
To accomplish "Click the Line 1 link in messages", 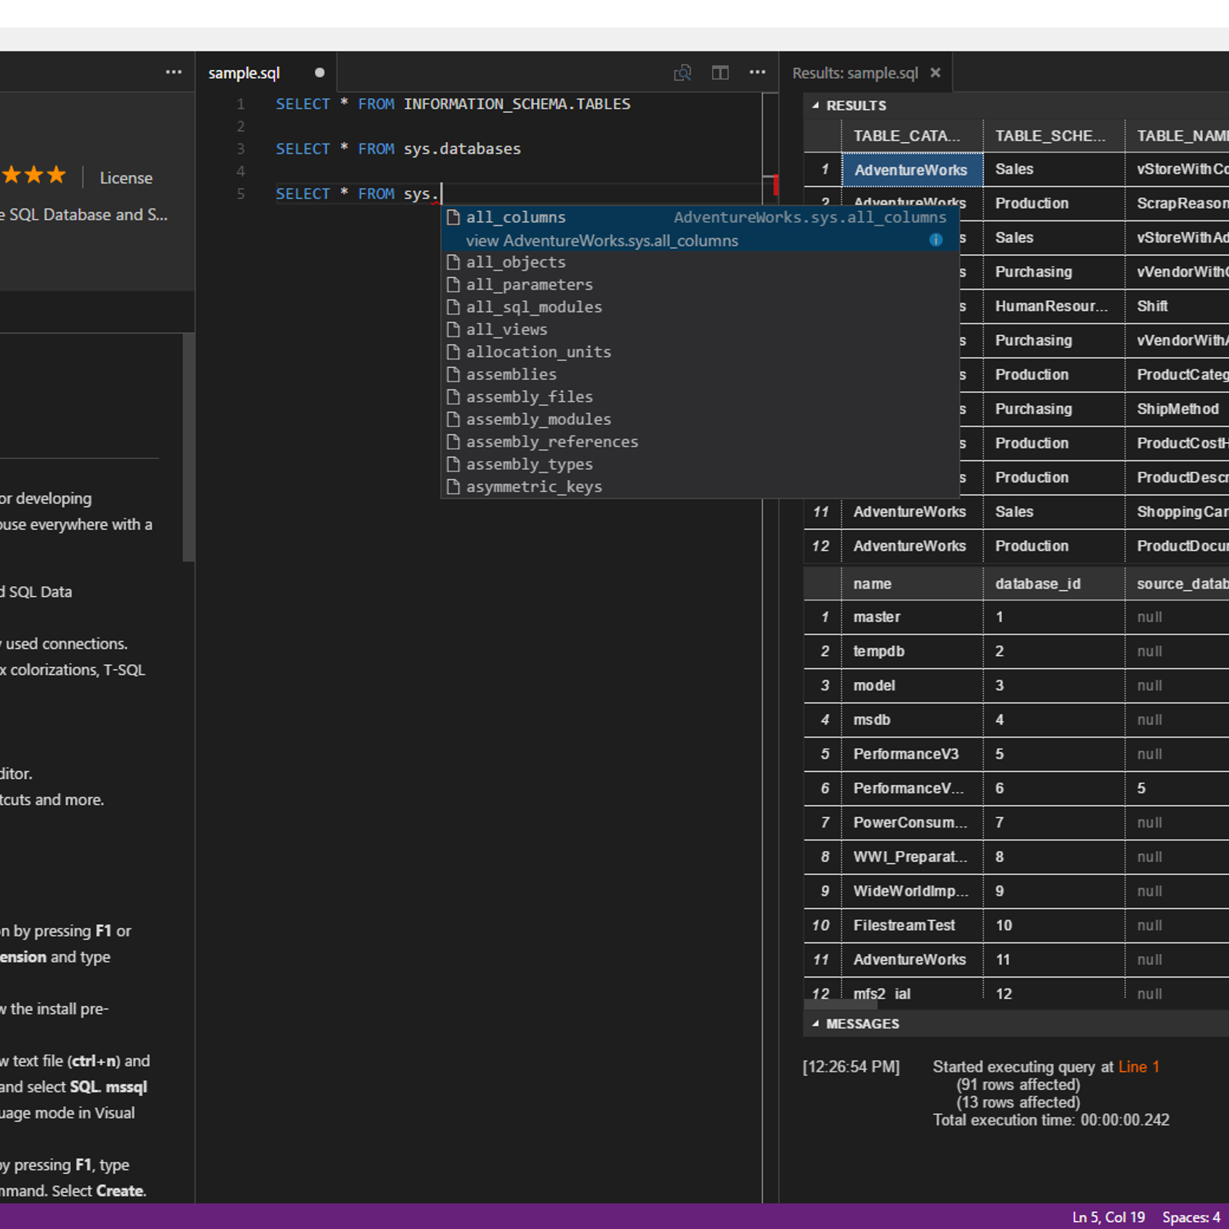I will [1138, 1066].
